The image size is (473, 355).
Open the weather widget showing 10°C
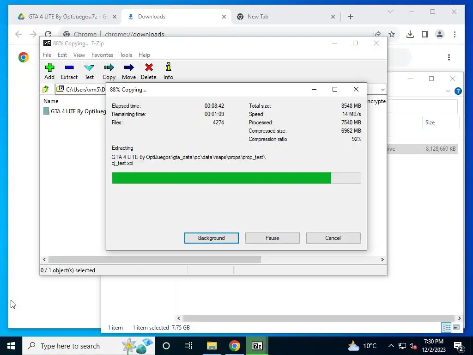click(363, 346)
